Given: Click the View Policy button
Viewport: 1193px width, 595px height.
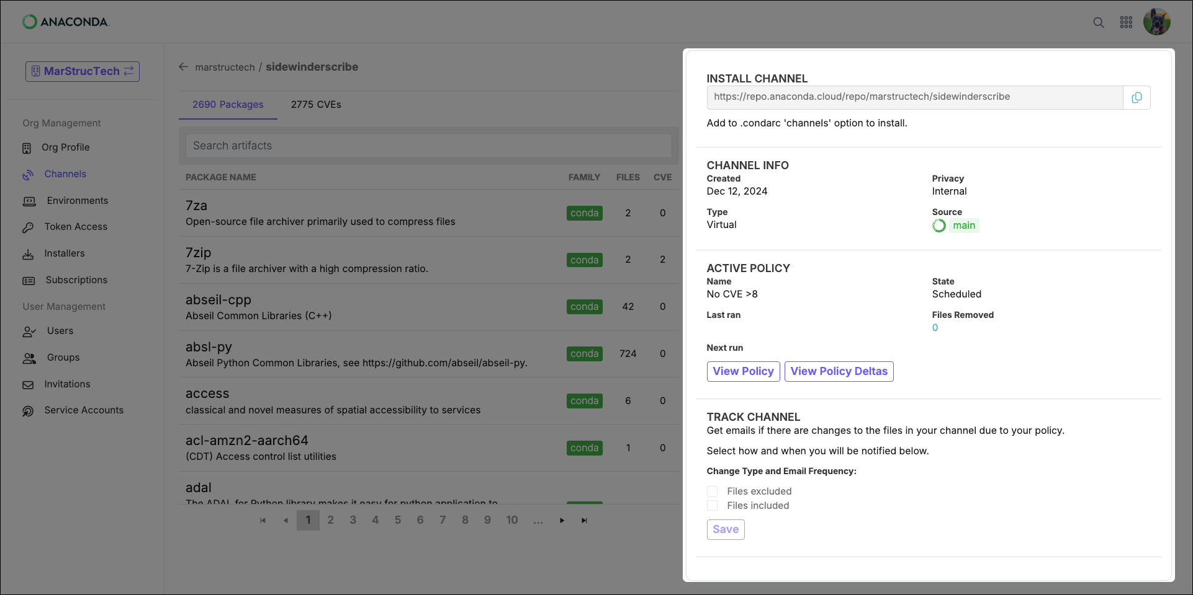Looking at the screenshot, I should [743, 371].
